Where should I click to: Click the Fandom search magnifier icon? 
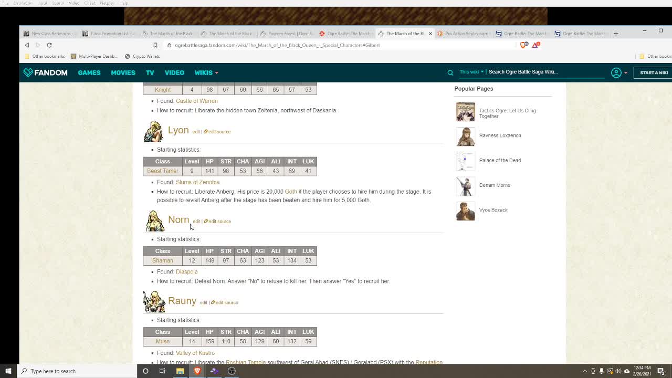point(450,72)
